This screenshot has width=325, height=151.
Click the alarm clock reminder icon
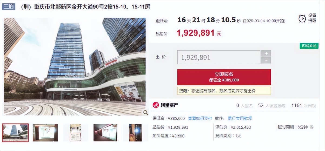pos(302,19)
